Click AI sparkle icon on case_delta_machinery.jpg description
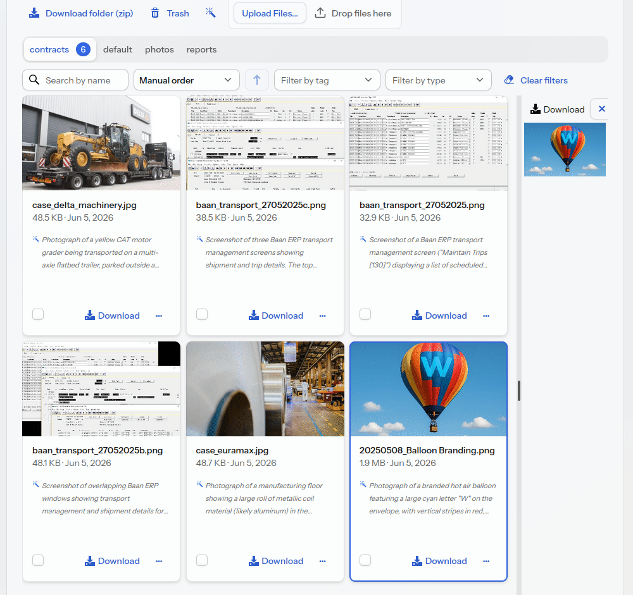The height and width of the screenshot is (595, 633). 35,239
